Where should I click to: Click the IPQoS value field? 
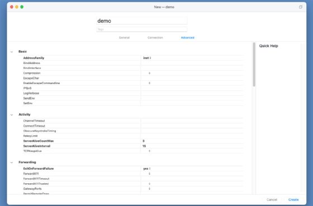point(192,88)
